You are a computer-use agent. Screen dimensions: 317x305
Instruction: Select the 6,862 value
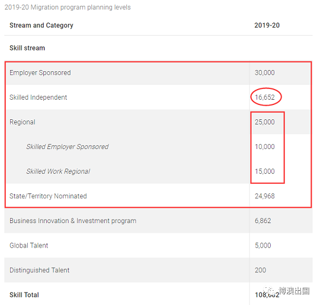pos(263,221)
